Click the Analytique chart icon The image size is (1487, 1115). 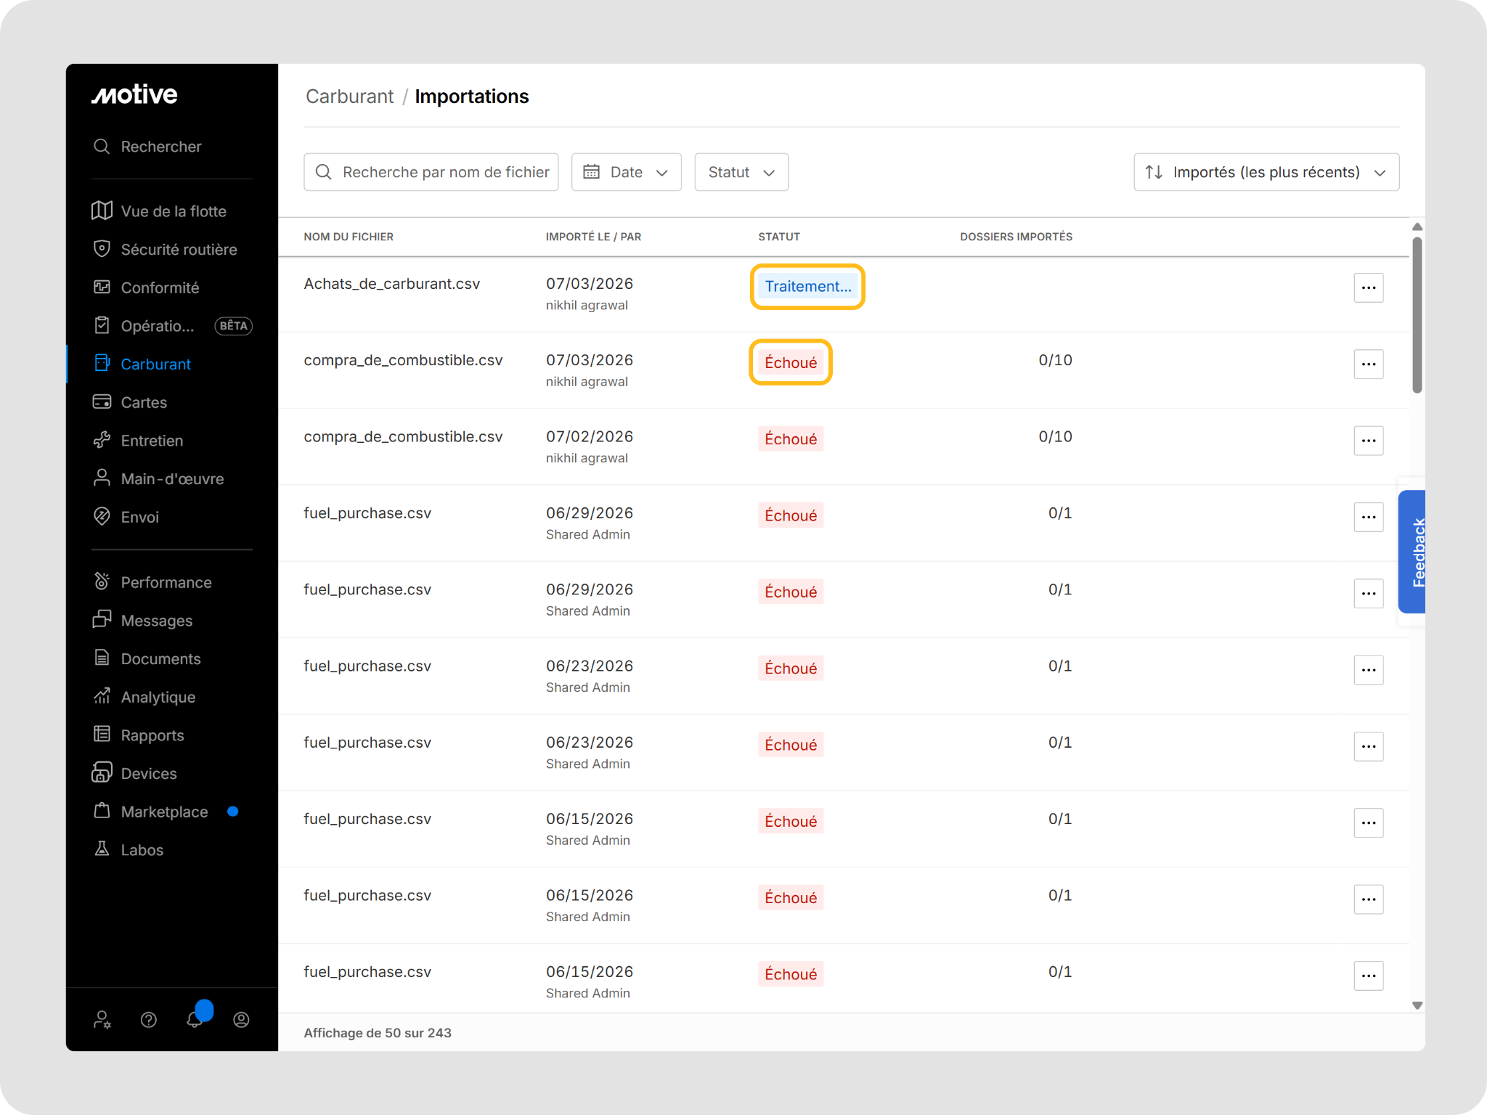click(x=102, y=697)
